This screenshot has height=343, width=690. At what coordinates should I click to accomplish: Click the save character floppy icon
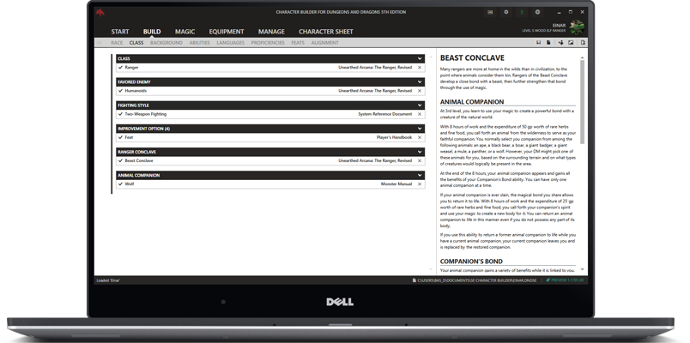click(539, 43)
